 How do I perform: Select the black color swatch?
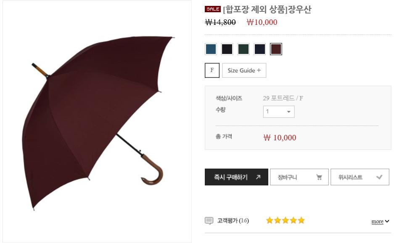point(227,49)
